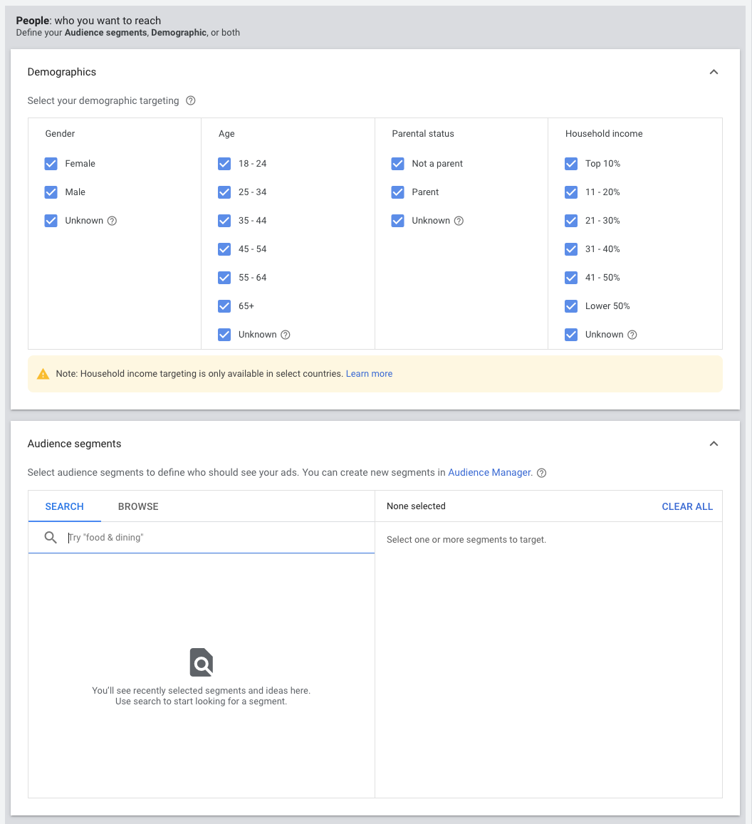This screenshot has height=824, width=752.
Task: Collapse the Audience segments section
Action: pyautogui.click(x=714, y=444)
